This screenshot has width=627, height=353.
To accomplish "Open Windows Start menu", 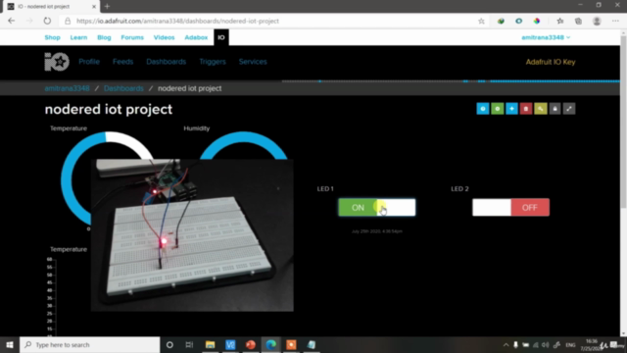I will point(10,344).
